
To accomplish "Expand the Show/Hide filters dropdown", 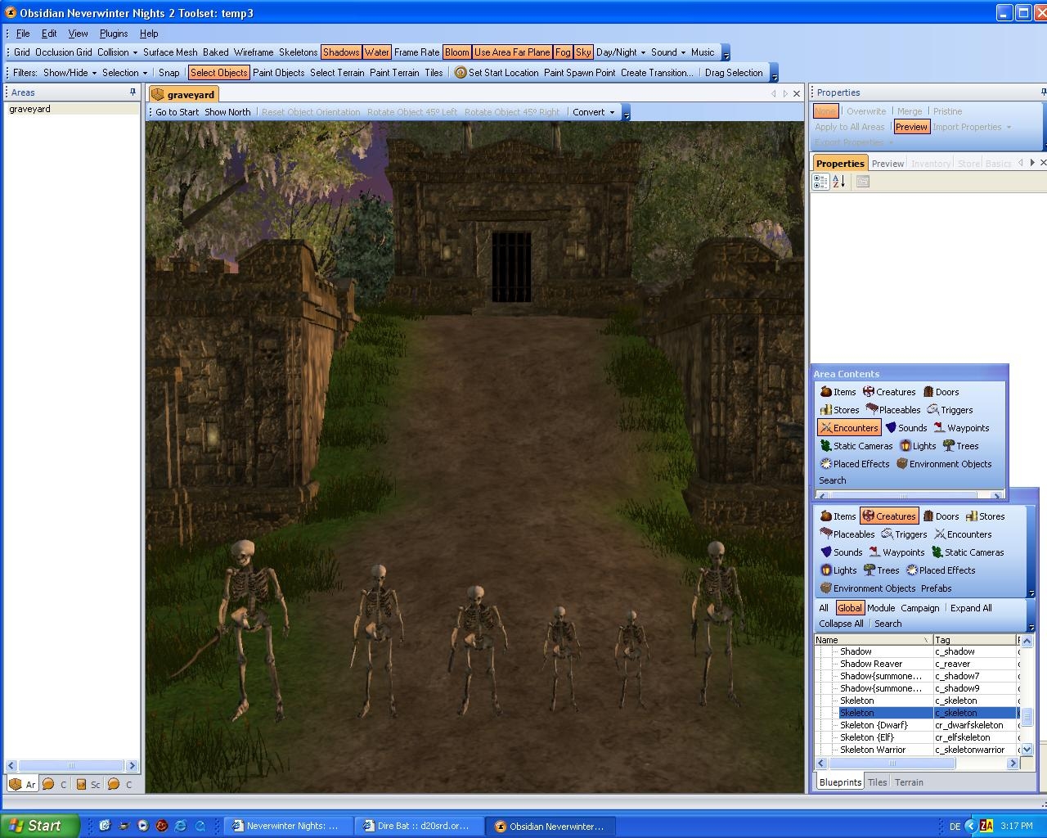I will point(70,73).
